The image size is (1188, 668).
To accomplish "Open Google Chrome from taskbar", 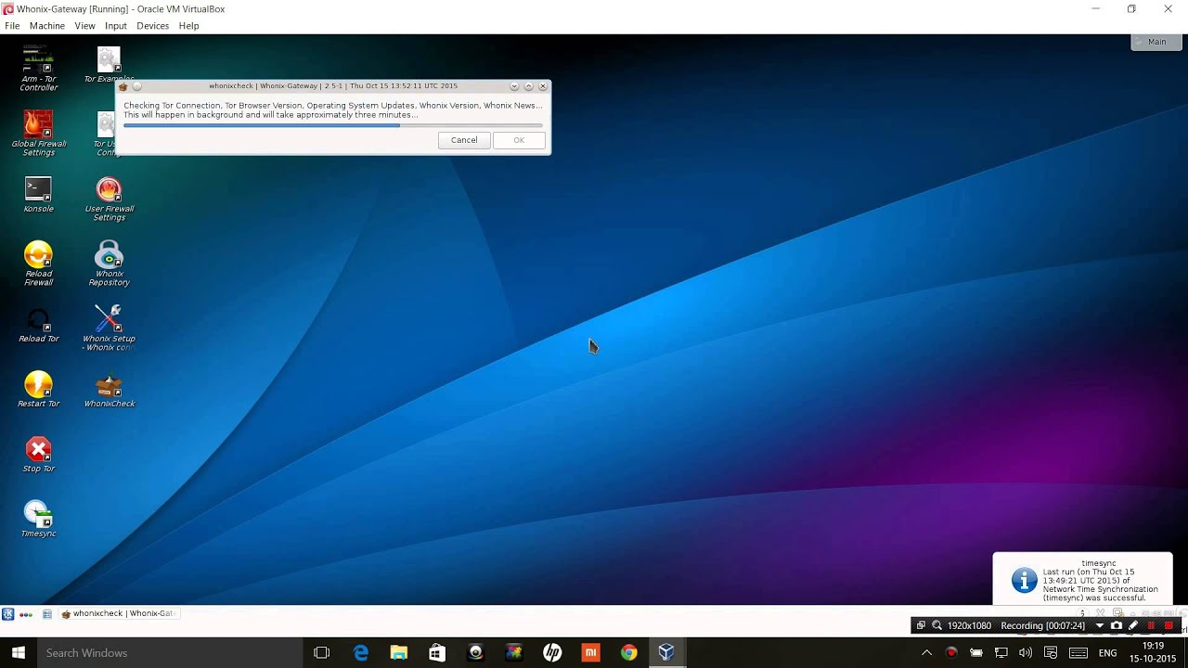I will 628,652.
